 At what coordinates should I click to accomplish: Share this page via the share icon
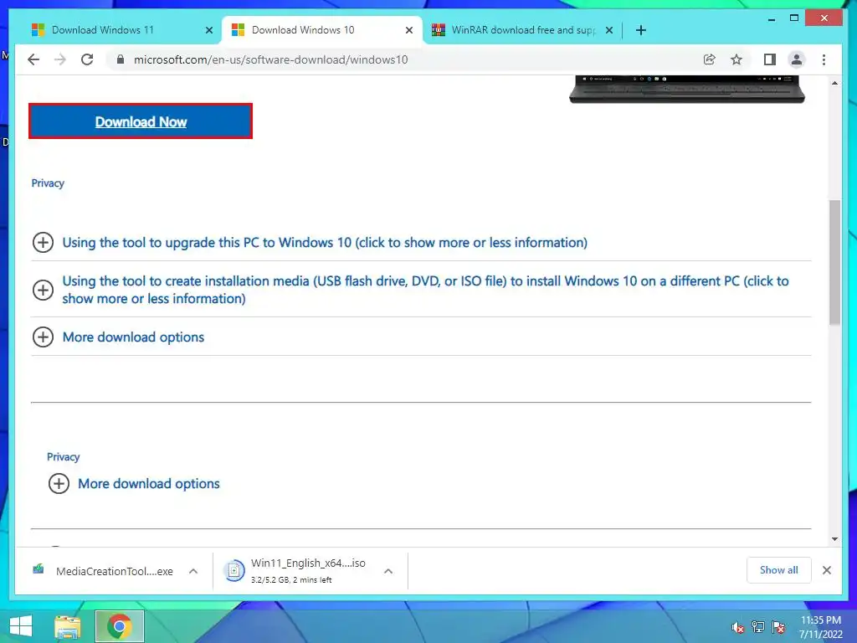(710, 59)
